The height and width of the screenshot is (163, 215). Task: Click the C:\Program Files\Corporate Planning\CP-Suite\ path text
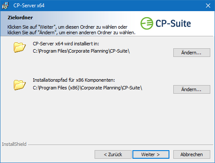coord(81,51)
